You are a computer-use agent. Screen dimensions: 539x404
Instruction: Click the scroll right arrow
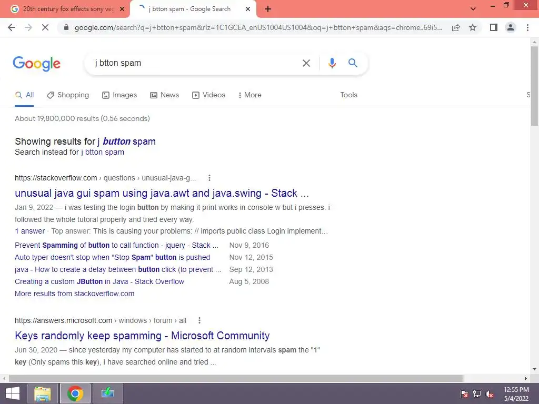point(526,379)
